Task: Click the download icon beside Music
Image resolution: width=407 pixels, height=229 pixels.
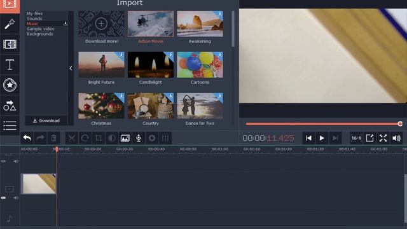Action: (66, 24)
